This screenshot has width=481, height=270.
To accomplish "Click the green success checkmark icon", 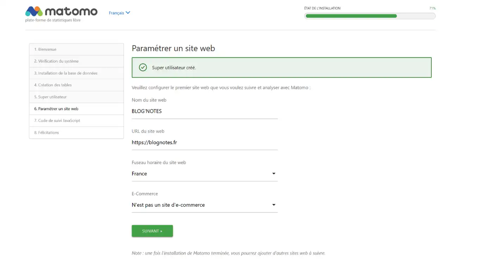I will 143,67.
